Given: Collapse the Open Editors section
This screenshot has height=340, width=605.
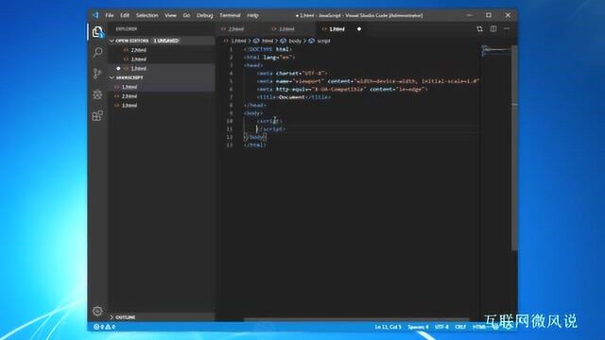Looking at the screenshot, I should tap(112, 41).
